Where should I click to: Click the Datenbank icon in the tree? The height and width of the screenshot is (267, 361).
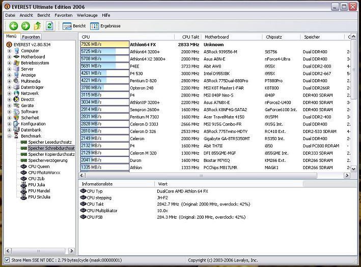(x=16, y=130)
